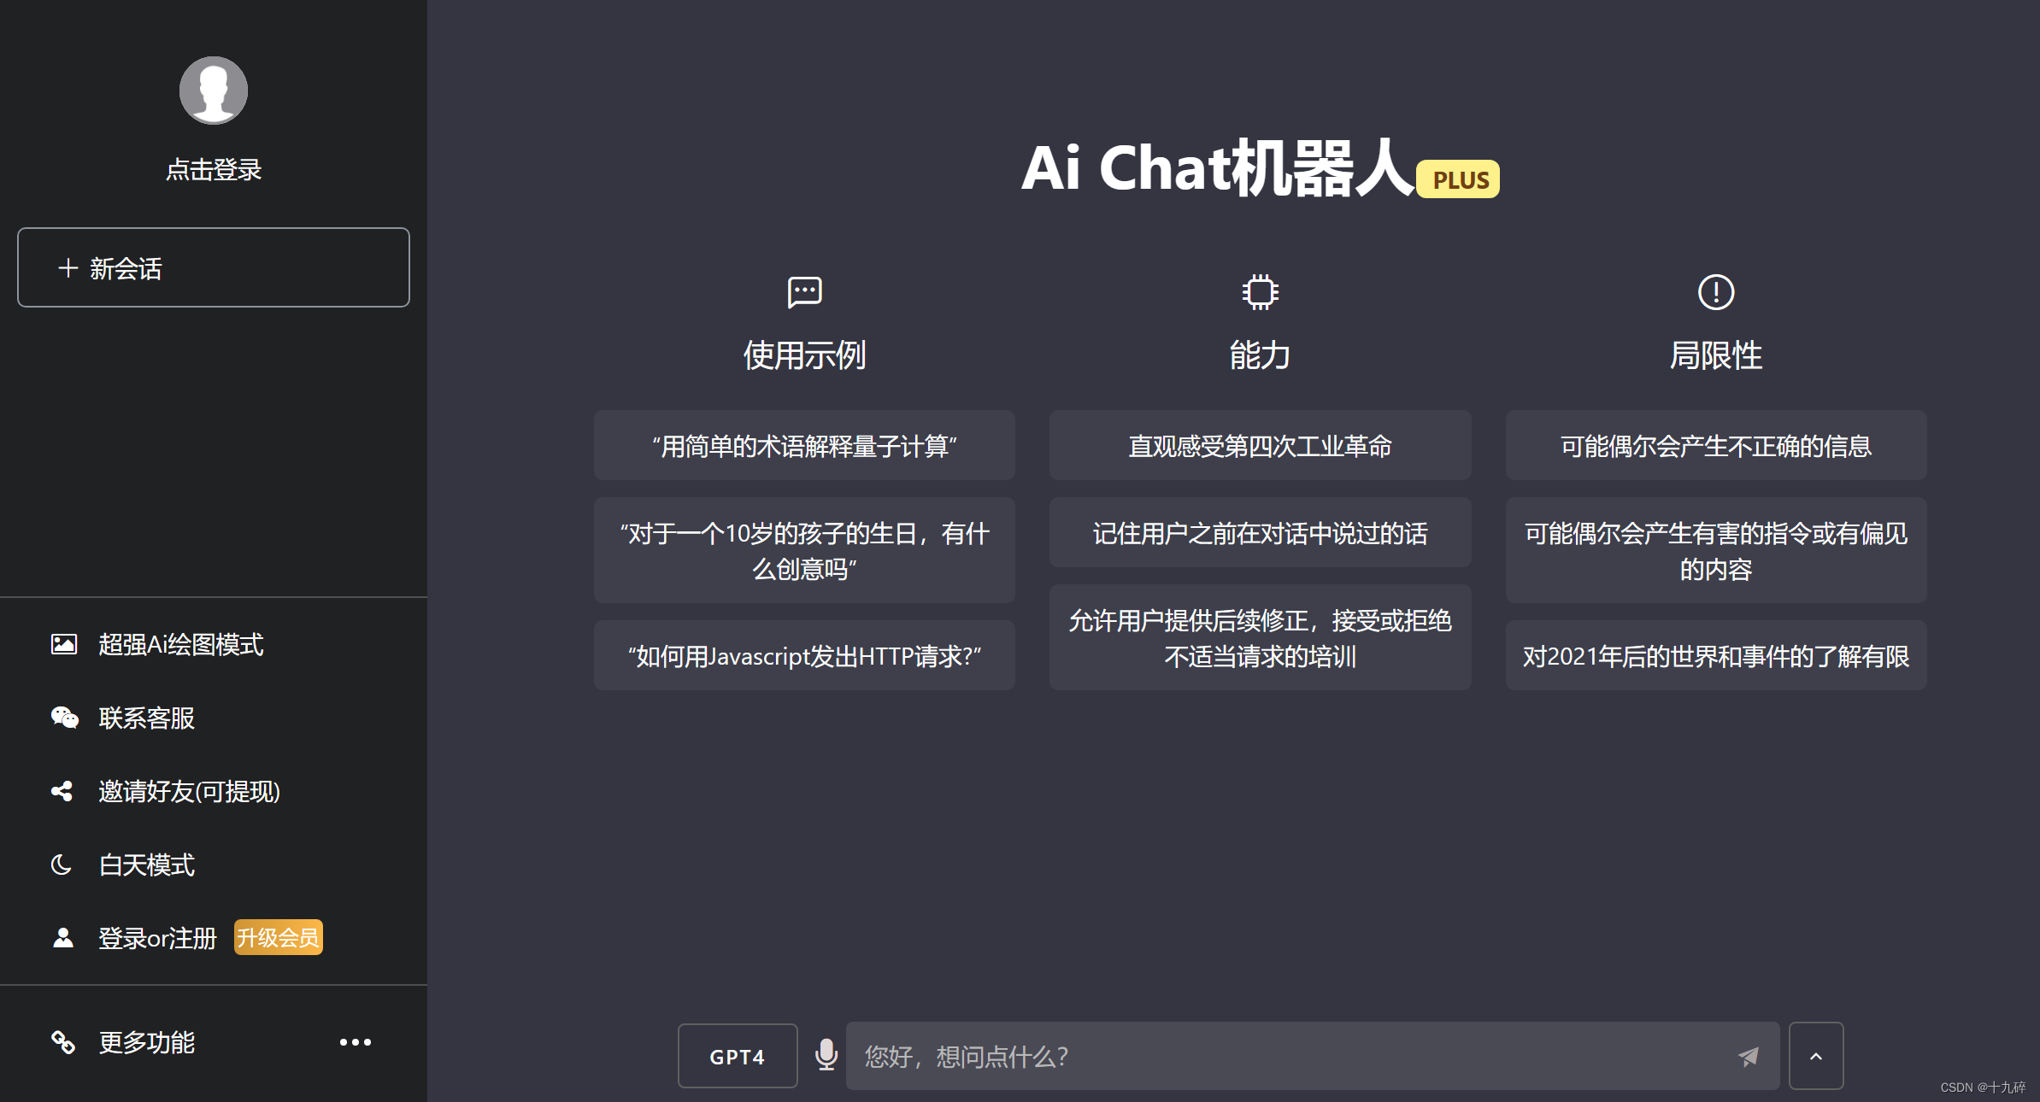
Task: Click the PLUS badge next to title
Action: [1458, 179]
